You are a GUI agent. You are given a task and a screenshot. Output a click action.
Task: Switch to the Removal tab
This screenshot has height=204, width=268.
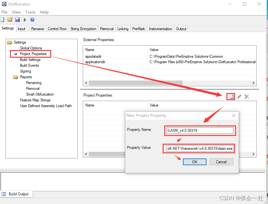pos(107,29)
